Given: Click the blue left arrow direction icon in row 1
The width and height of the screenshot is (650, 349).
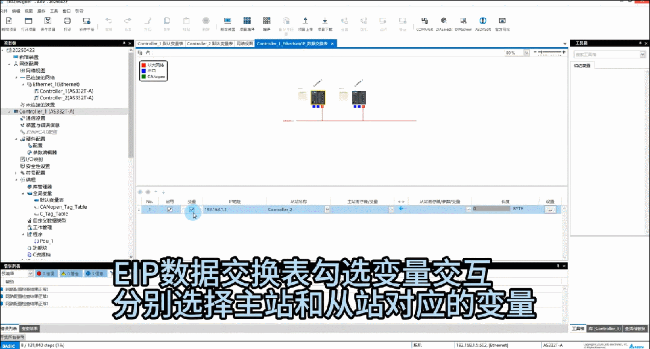Looking at the screenshot, I should point(401,209).
